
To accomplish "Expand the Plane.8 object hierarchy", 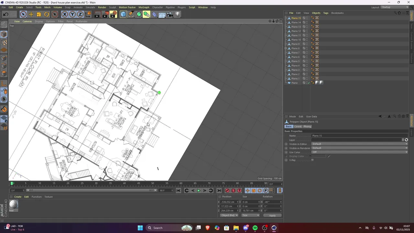I will click(x=286, y=48).
